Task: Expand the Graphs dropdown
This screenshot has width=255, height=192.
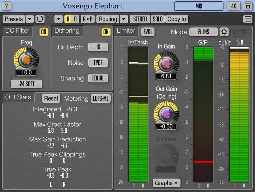Action: pos(166,183)
